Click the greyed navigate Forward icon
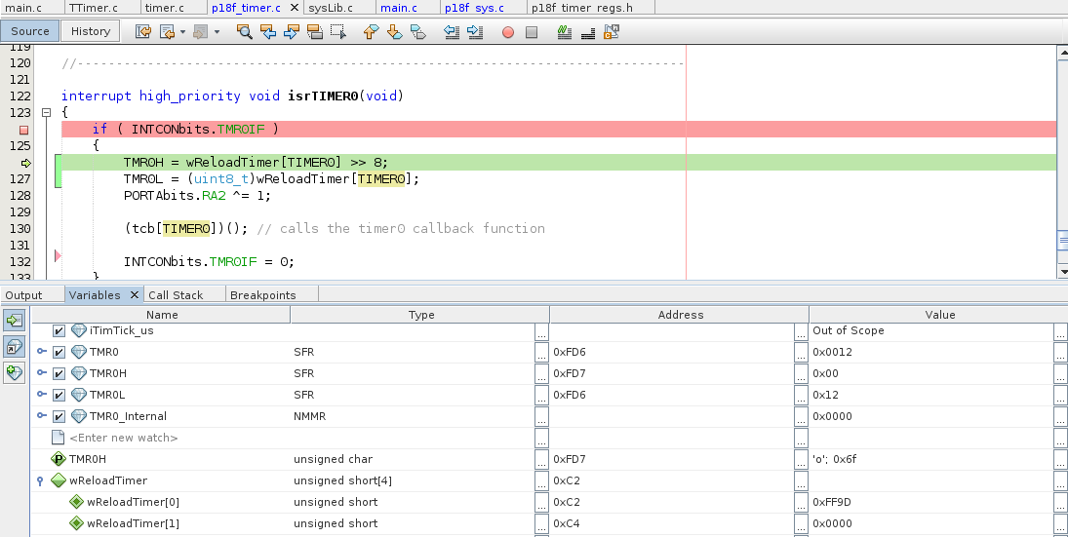The height and width of the screenshot is (537, 1068). tap(200, 31)
